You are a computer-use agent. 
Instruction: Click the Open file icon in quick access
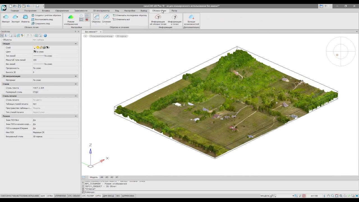15,6
